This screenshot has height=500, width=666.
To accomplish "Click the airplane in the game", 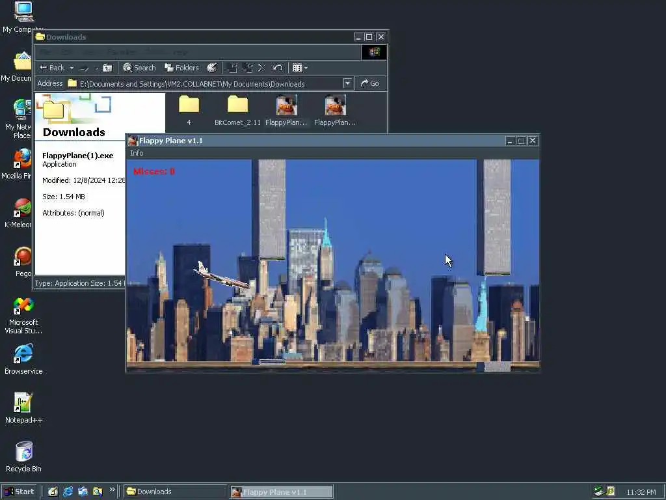I will [x=222, y=275].
